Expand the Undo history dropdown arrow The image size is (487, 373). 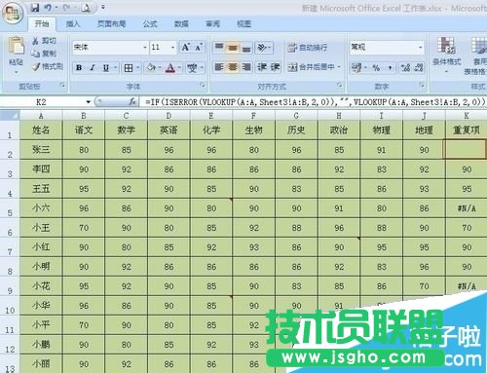click(56, 7)
